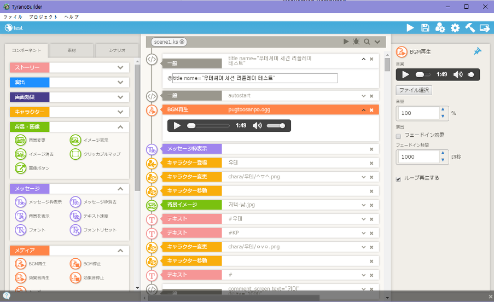Select the 背景を表示 component

pos(32,216)
